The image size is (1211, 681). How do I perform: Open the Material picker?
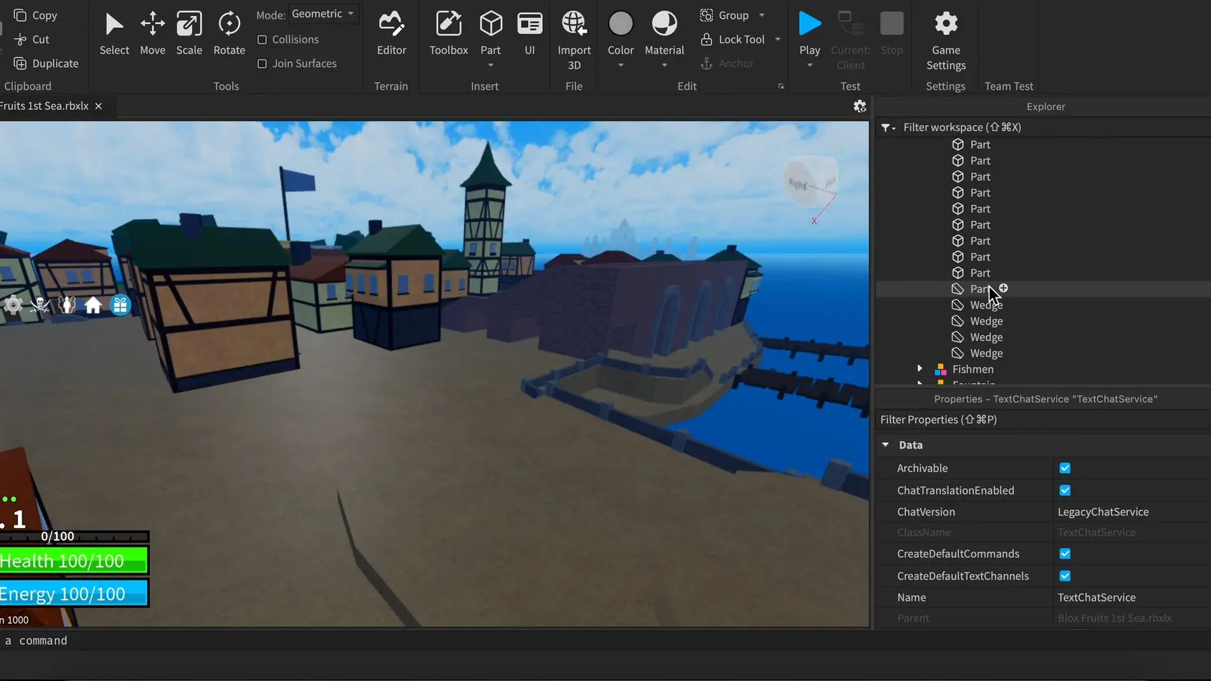(x=664, y=32)
